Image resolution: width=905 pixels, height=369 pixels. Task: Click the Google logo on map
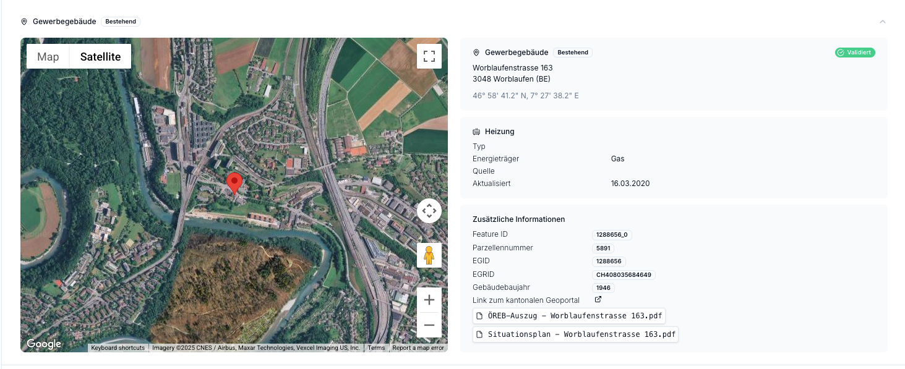(x=44, y=344)
